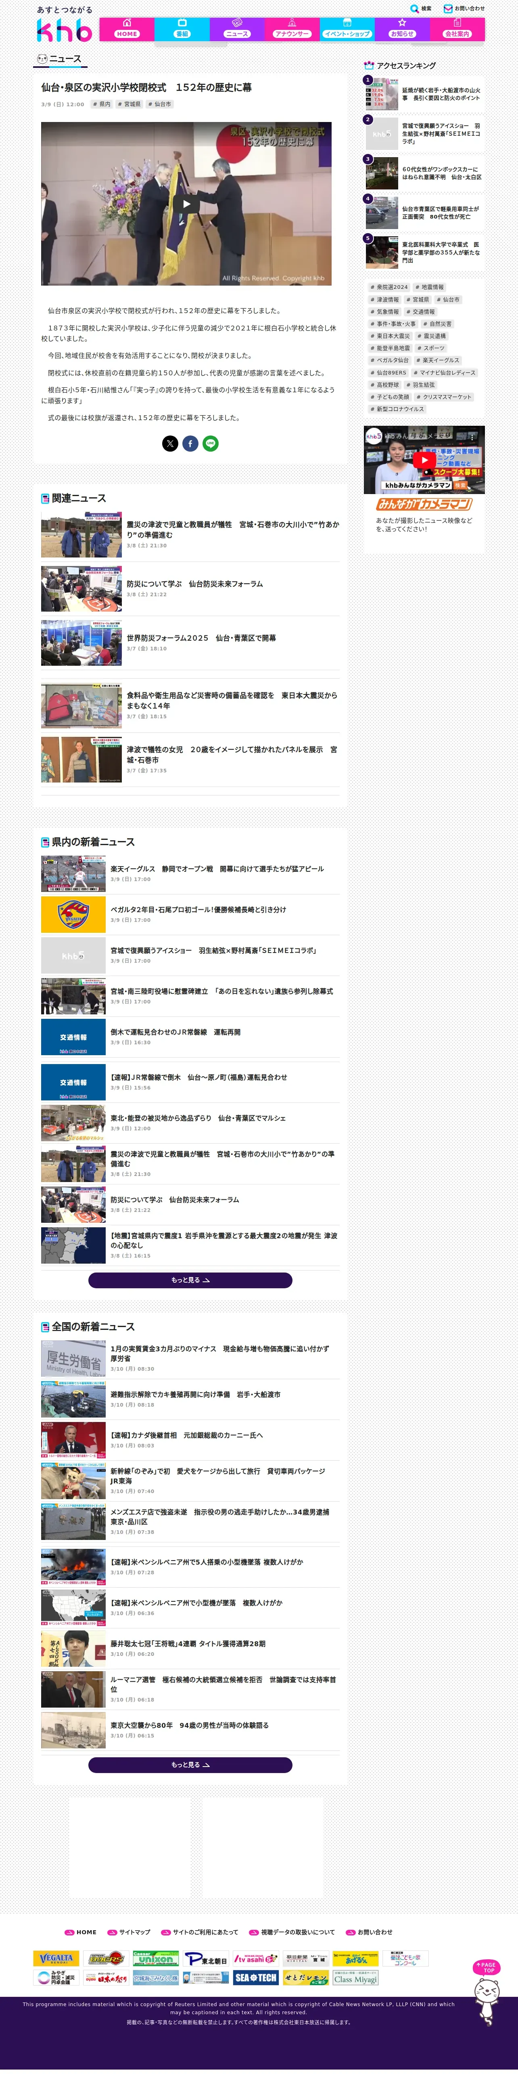Open the お問い合わせ mail icon at top
This screenshot has width=518, height=2074.
(x=464, y=9)
